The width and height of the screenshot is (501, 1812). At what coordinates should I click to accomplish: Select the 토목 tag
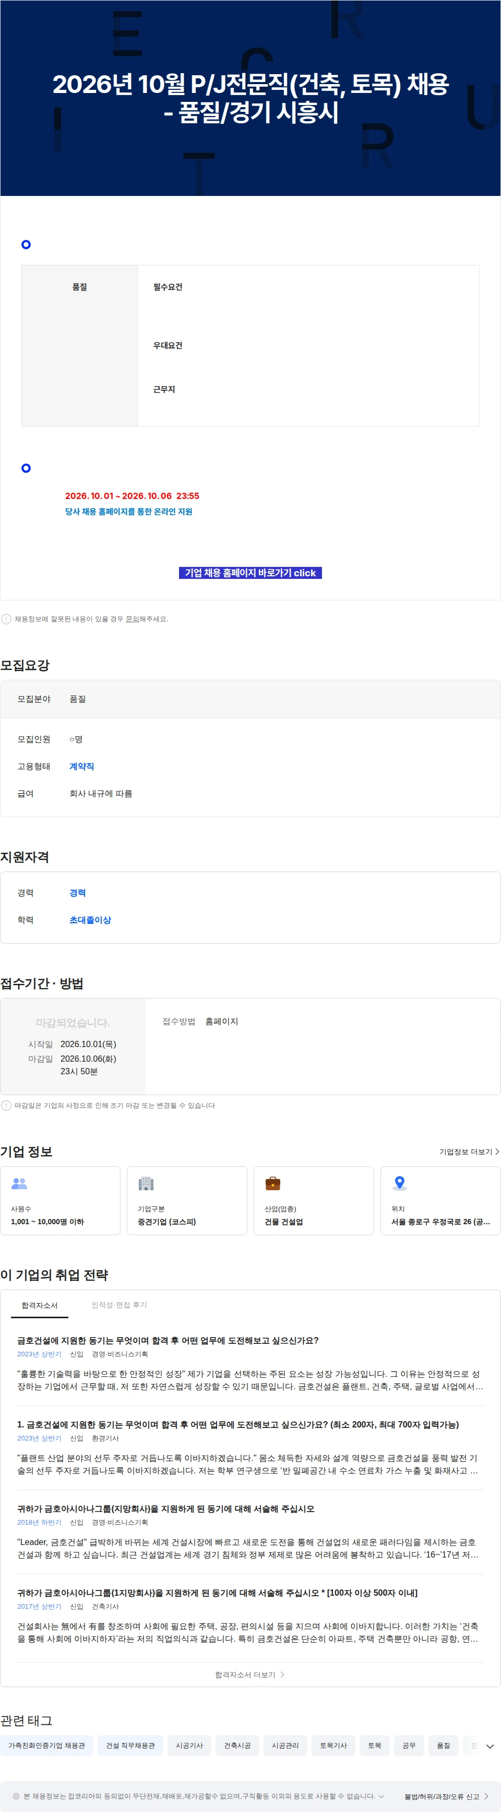point(375,1745)
